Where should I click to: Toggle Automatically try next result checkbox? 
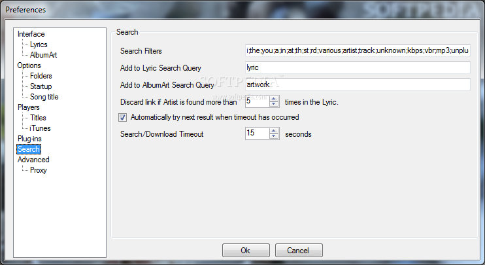coord(122,117)
